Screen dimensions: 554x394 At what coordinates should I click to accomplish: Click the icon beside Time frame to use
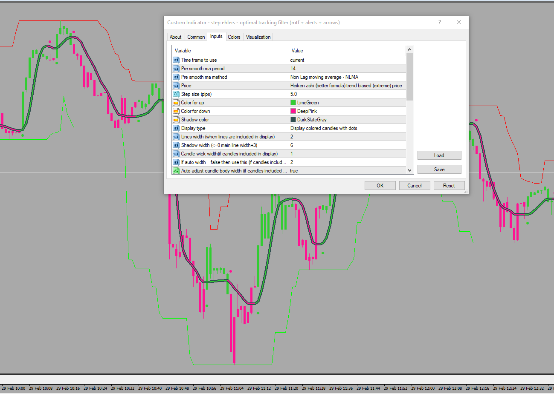tap(176, 60)
